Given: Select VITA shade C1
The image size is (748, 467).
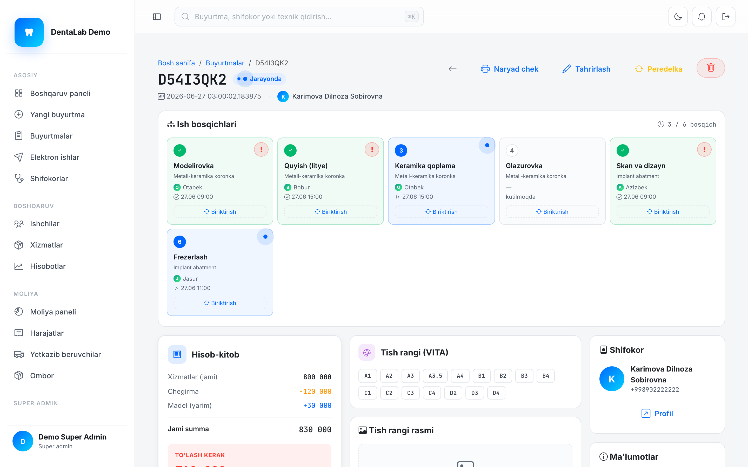Looking at the screenshot, I should point(368,393).
